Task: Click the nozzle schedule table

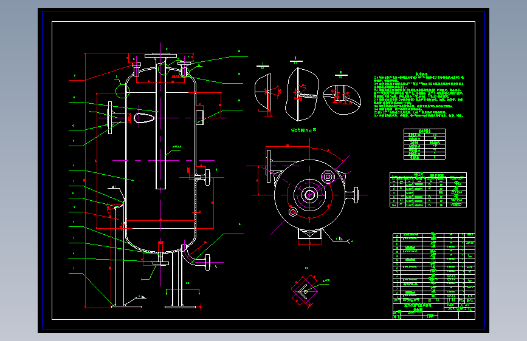Action: (x=428, y=190)
